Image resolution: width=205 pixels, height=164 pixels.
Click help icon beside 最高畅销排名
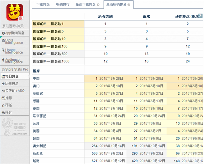click(x=129, y=5)
